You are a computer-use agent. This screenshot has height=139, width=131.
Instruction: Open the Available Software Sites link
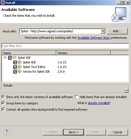[94, 38]
